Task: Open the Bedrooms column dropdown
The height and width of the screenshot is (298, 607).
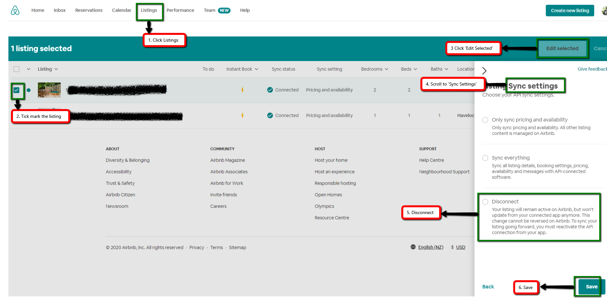Action: point(374,69)
